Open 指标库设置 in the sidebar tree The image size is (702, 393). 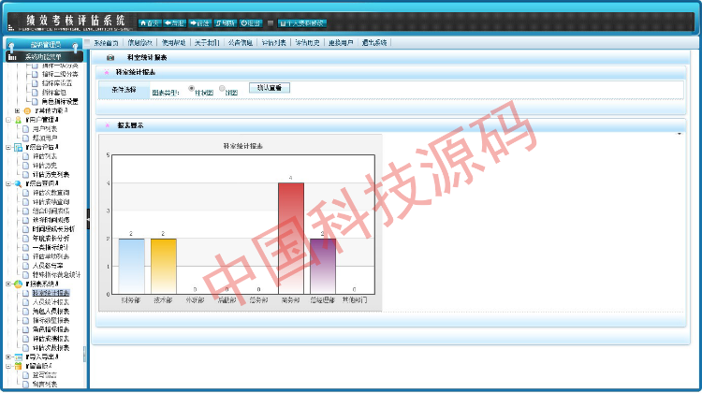57,83
